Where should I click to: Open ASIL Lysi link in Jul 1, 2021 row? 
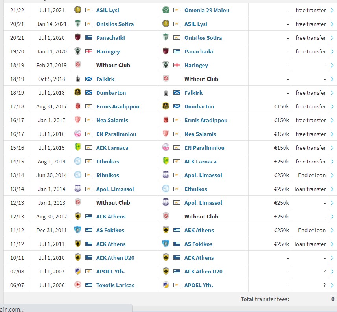(x=107, y=10)
